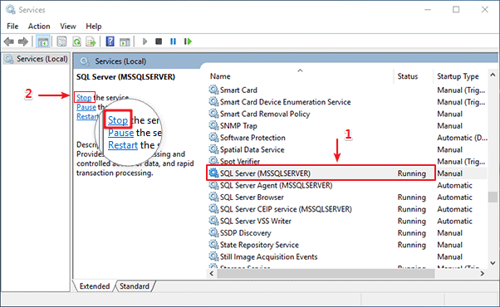Click the Stop Service square icon
The width and height of the screenshot is (500, 307).
coord(159,41)
